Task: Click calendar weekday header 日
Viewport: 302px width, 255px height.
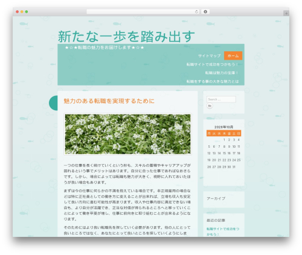Action: click(x=239, y=133)
